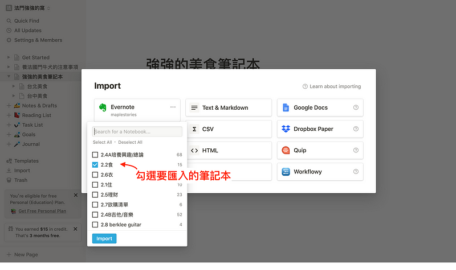Expand the Get Started page tree

coord(9,57)
